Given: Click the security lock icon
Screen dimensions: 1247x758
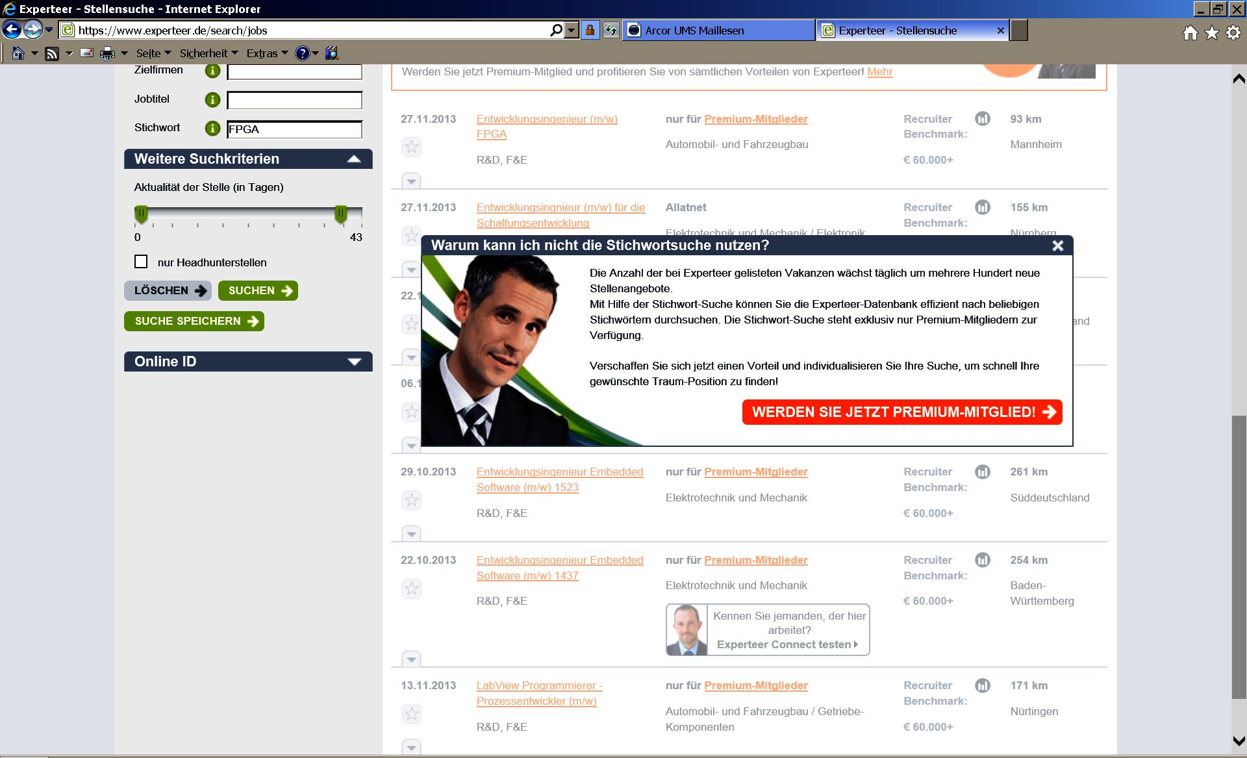Looking at the screenshot, I should [x=590, y=31].
